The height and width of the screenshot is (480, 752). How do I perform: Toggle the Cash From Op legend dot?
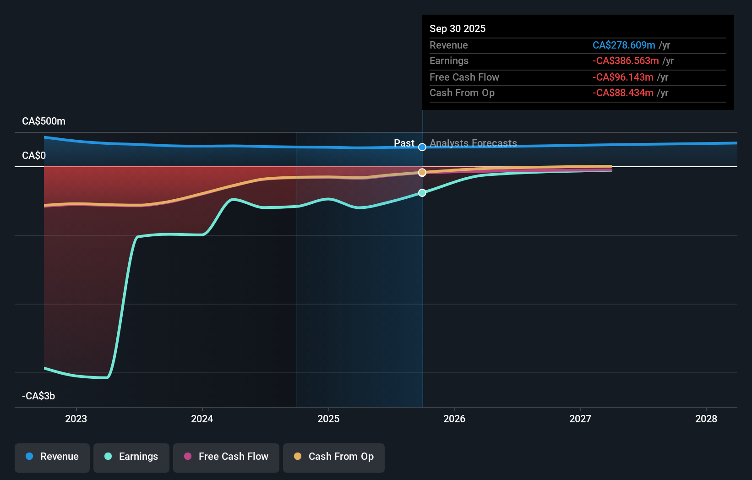(298, 457)
